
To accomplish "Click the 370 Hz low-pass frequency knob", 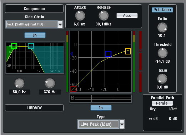I will click(50, 83).
